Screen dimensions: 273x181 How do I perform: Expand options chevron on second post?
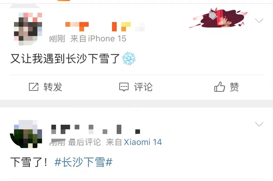pos(259,124)
